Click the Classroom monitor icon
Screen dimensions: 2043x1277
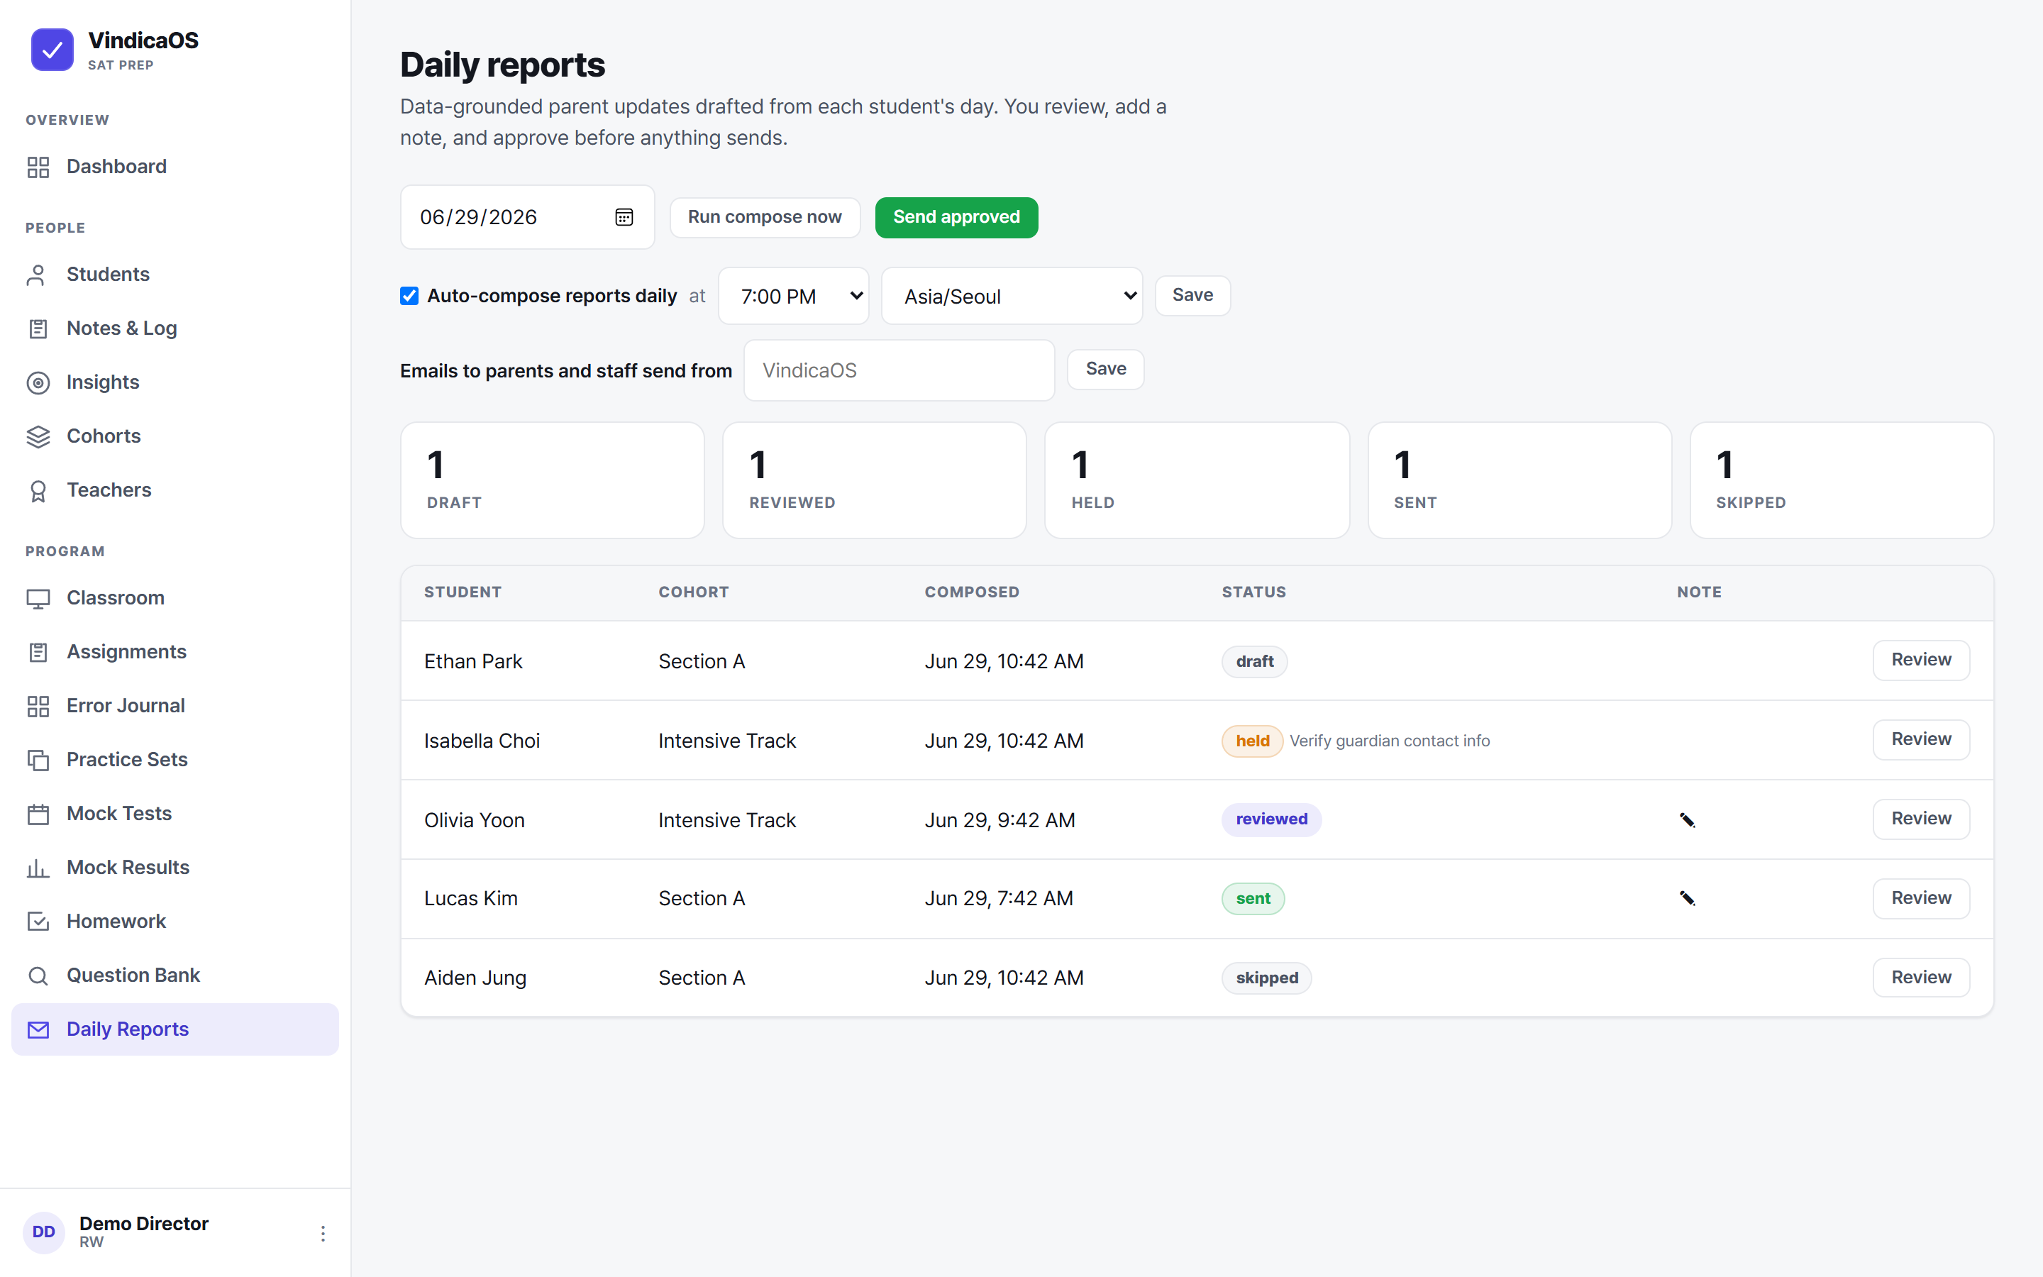pyautogui.click(x=38, y=599)
